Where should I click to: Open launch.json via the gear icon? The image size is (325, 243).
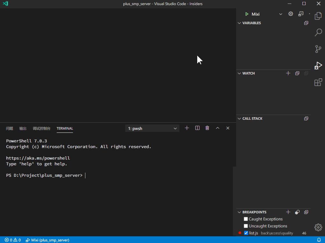(x=291, y=14)
